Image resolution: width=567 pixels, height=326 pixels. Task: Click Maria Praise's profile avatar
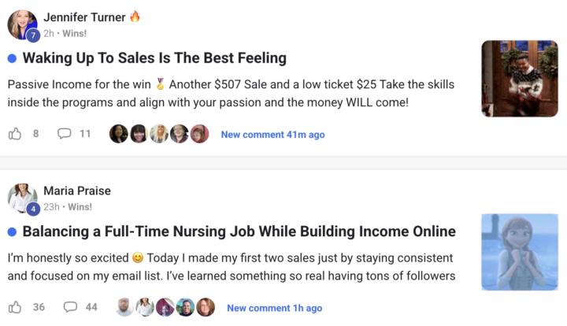point(21,197)
